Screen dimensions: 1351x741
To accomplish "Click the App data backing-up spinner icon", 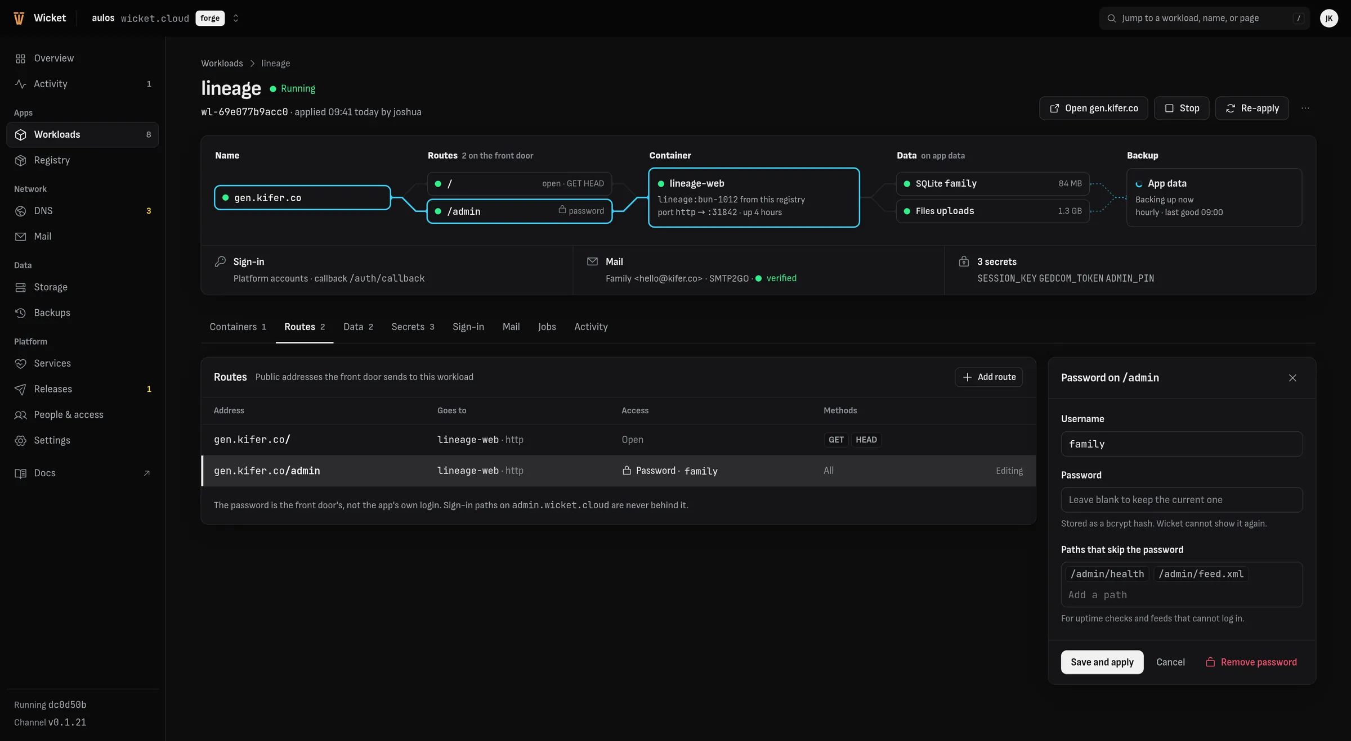I will pos(1139,184).
